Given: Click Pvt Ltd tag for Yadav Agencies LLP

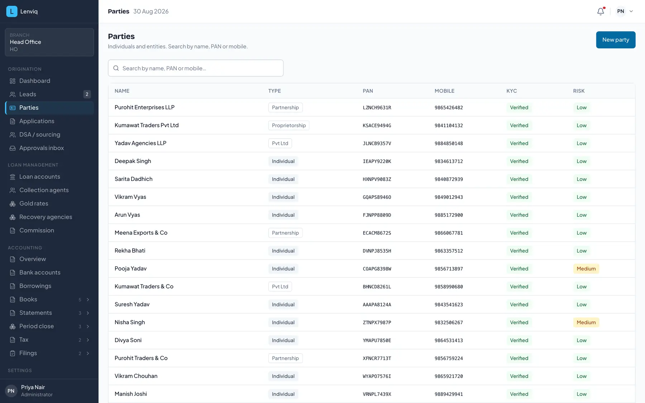Looking at the screenshot, I should [280, 143].
